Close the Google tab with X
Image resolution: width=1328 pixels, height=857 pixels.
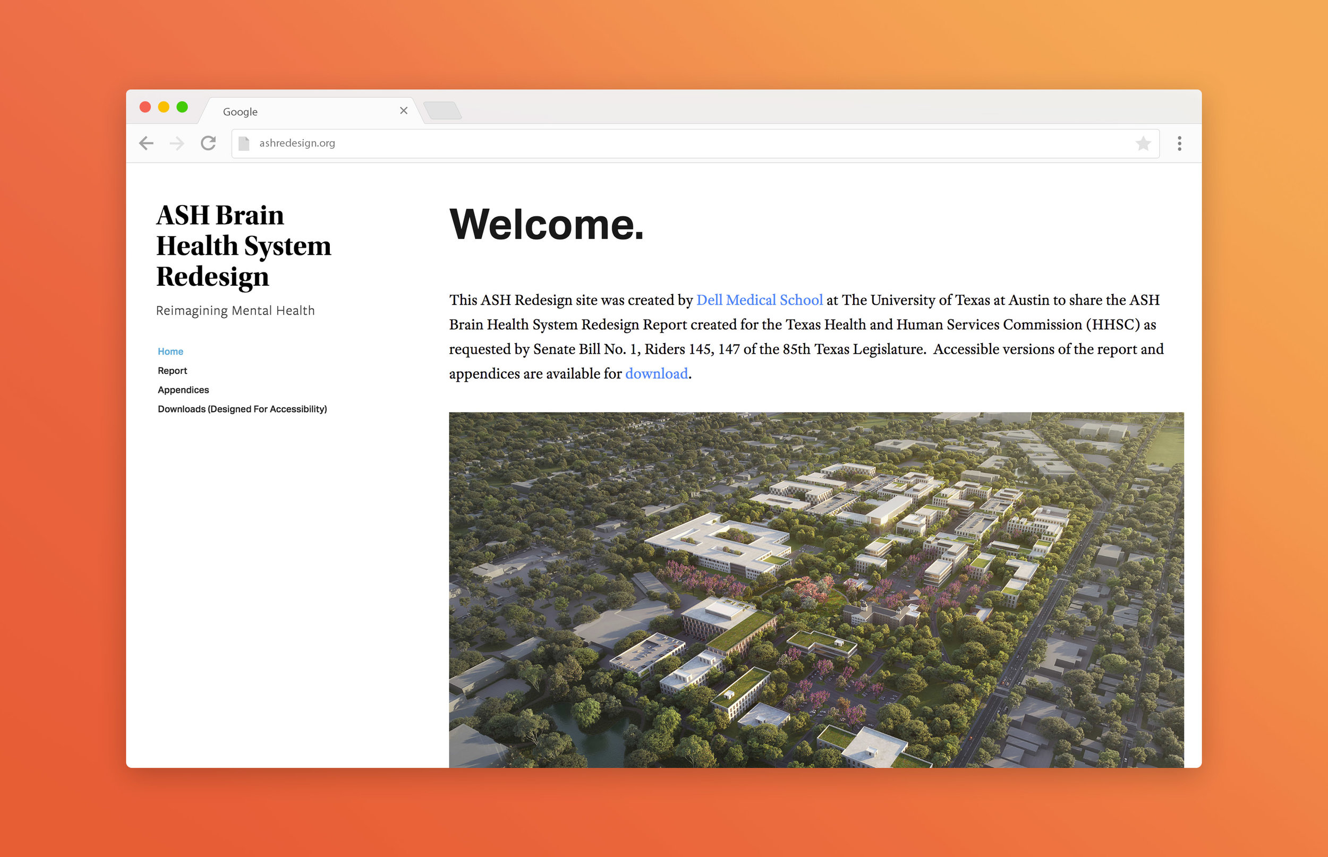[x=404, y=111]
